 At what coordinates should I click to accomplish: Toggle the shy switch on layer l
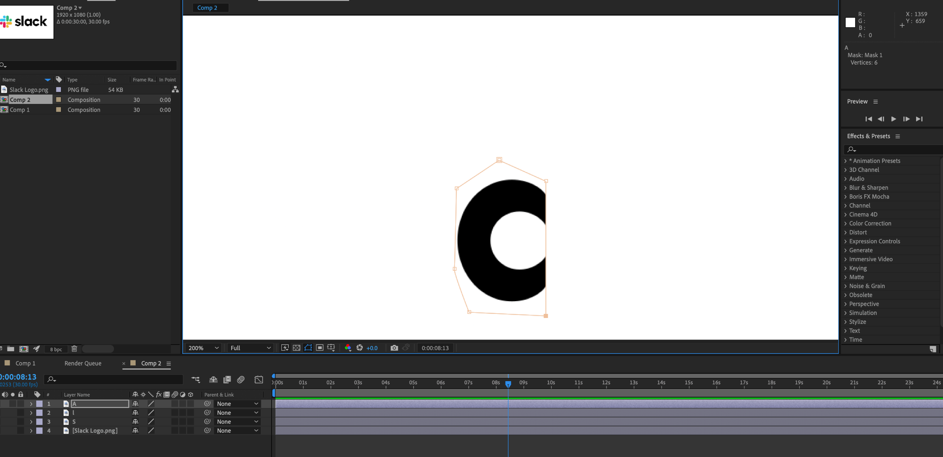(135, 413)
